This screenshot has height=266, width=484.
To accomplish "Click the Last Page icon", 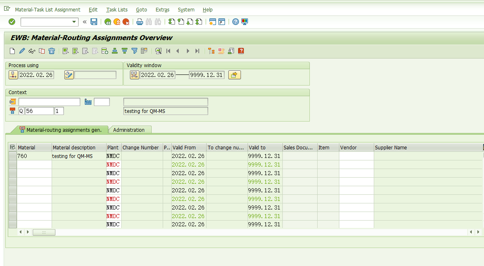I will coord(199,22).
